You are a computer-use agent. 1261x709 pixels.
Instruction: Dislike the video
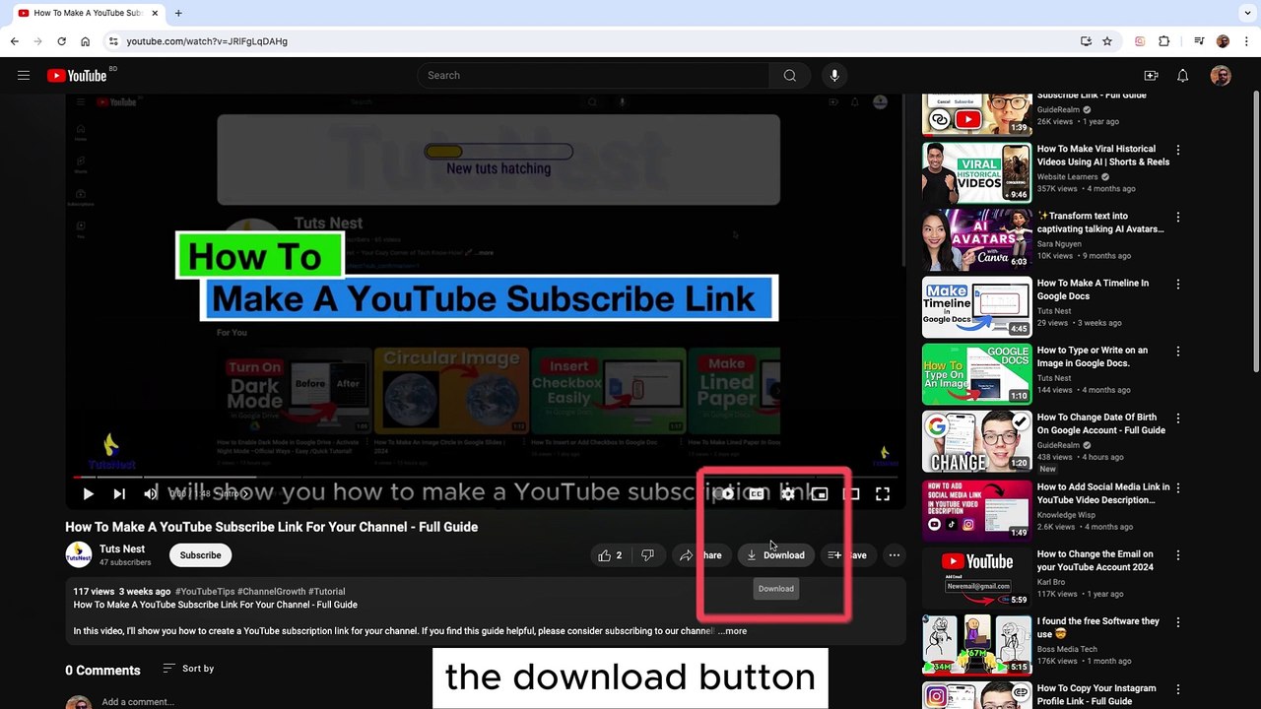tap(647, 555)
